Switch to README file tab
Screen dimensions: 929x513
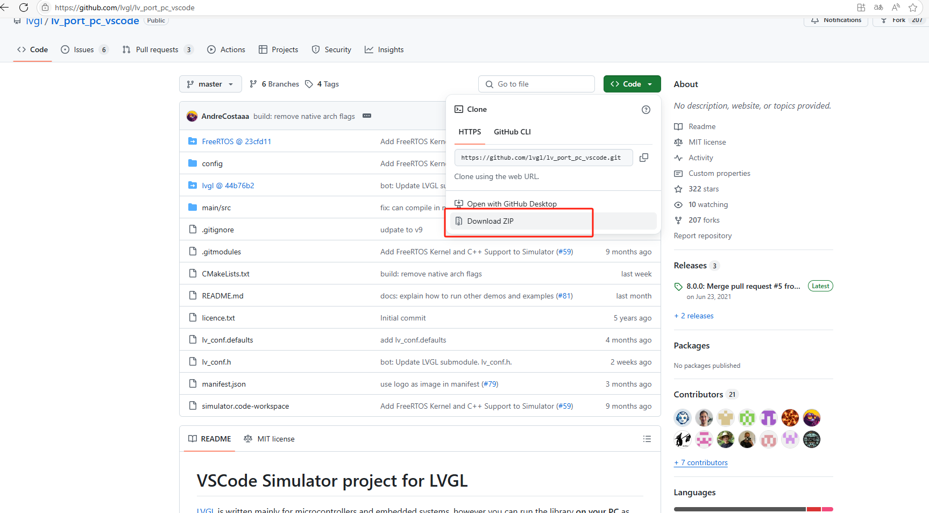pyautogui.click(x=210, y=439)
